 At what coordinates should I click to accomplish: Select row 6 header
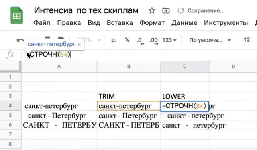point(10,125)
